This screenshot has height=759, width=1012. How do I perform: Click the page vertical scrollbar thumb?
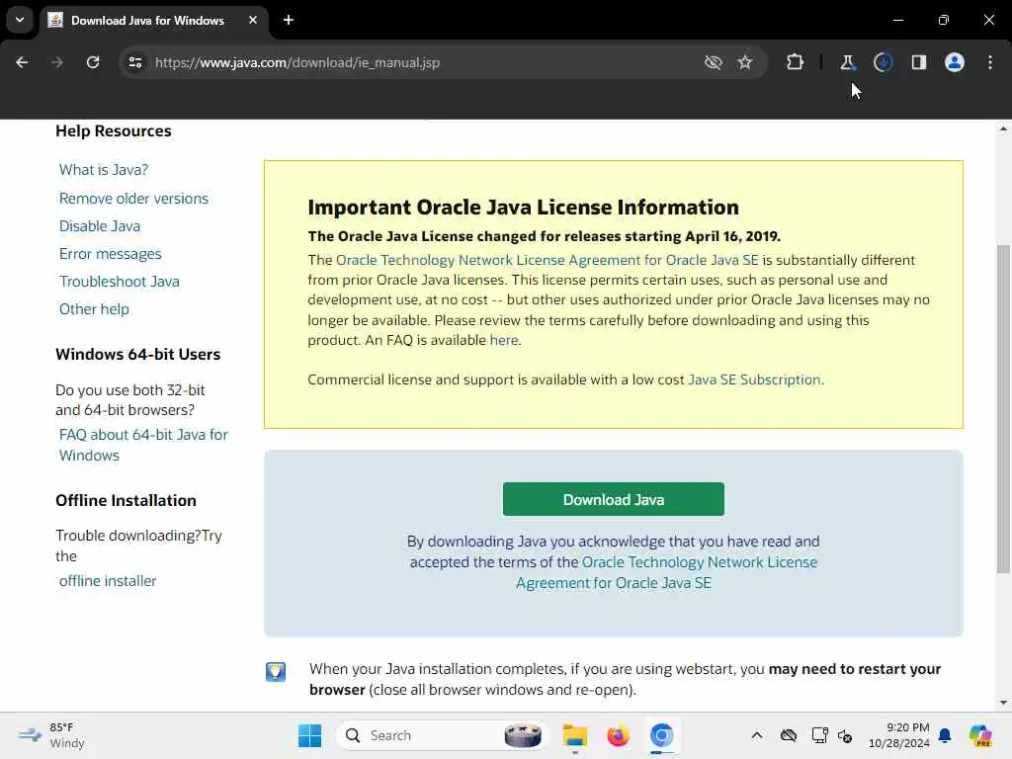[1003, 408]
